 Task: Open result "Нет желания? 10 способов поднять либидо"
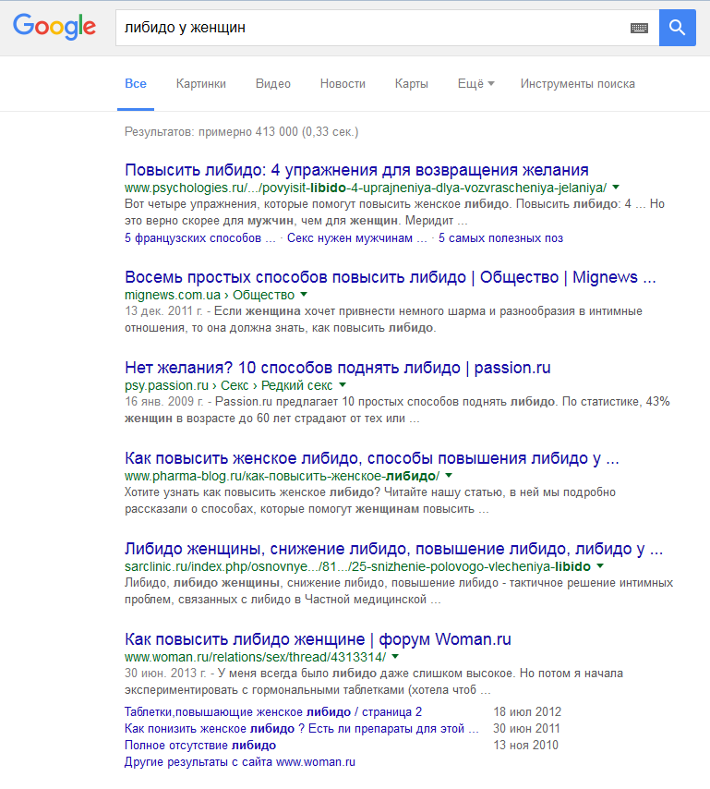click(x=337, y=368)
